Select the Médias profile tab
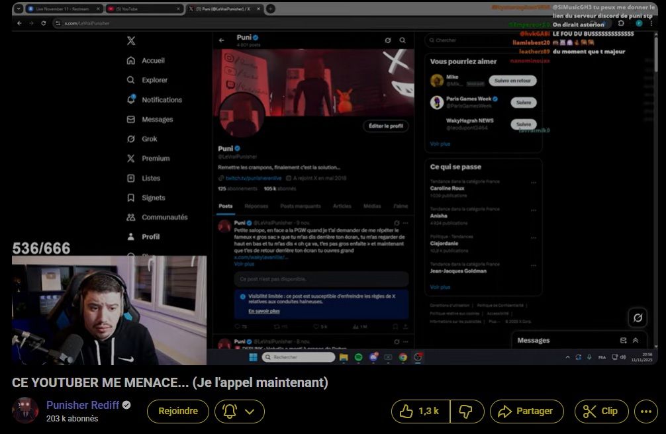The height and width of the screenshot is (434, 666). pyautogui.click(x=372, y=206)
